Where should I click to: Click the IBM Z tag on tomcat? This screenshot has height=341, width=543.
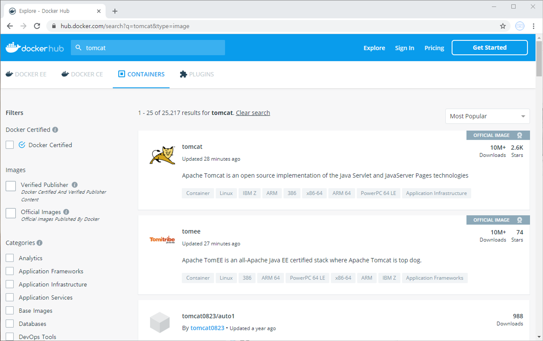250,193
